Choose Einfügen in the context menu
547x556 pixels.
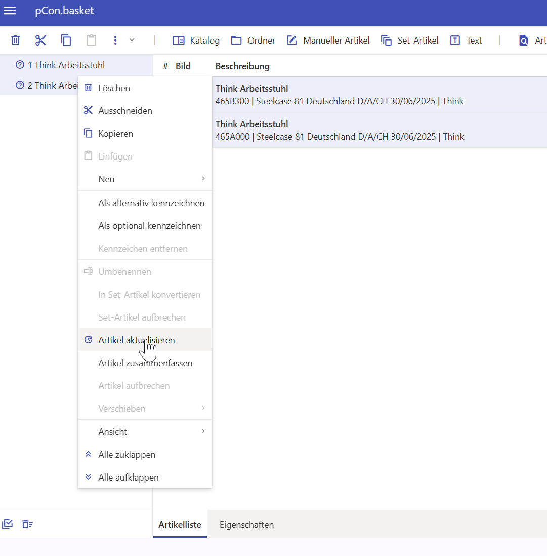click(145, 156)
